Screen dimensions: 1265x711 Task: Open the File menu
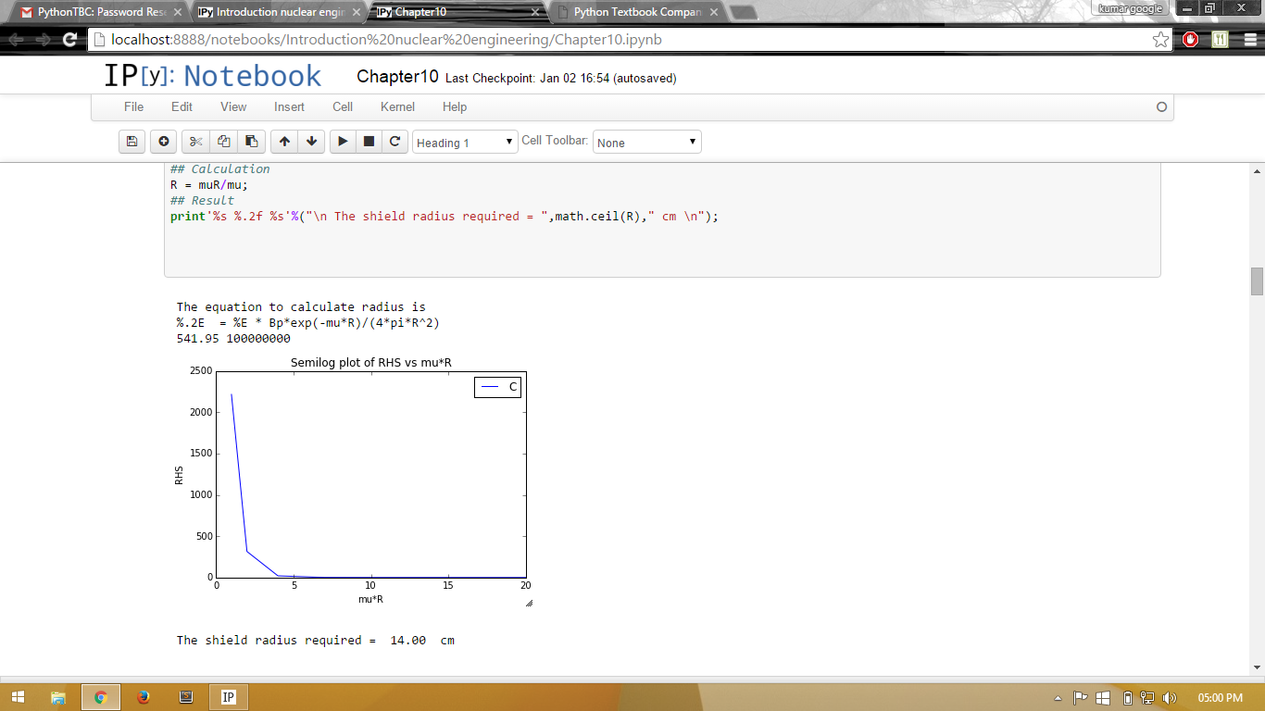(x=133, y=106)
